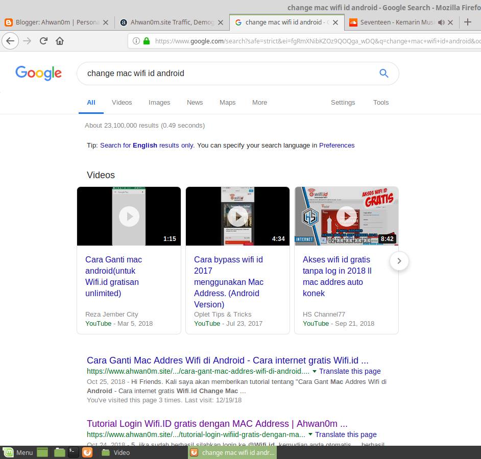Image resolution: width=481 pixels, height=459 pixels.
Task: Open the search Settings menu
Action: coord(343,103)
